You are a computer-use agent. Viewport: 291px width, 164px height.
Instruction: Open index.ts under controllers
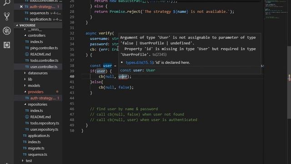pos(36,41)
